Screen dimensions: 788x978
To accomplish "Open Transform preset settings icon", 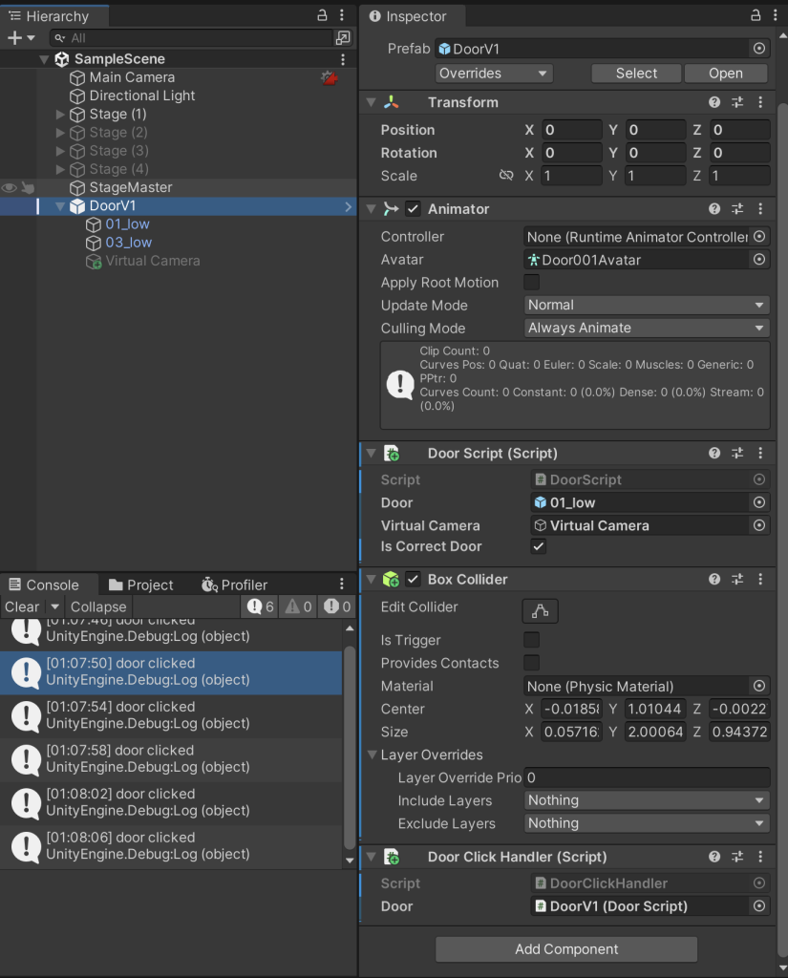I will [x=737, y=102].
